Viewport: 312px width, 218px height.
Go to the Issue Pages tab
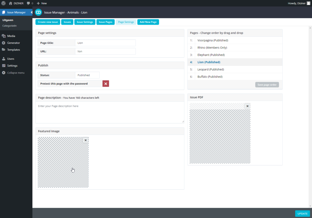click(x=105, y=22)
